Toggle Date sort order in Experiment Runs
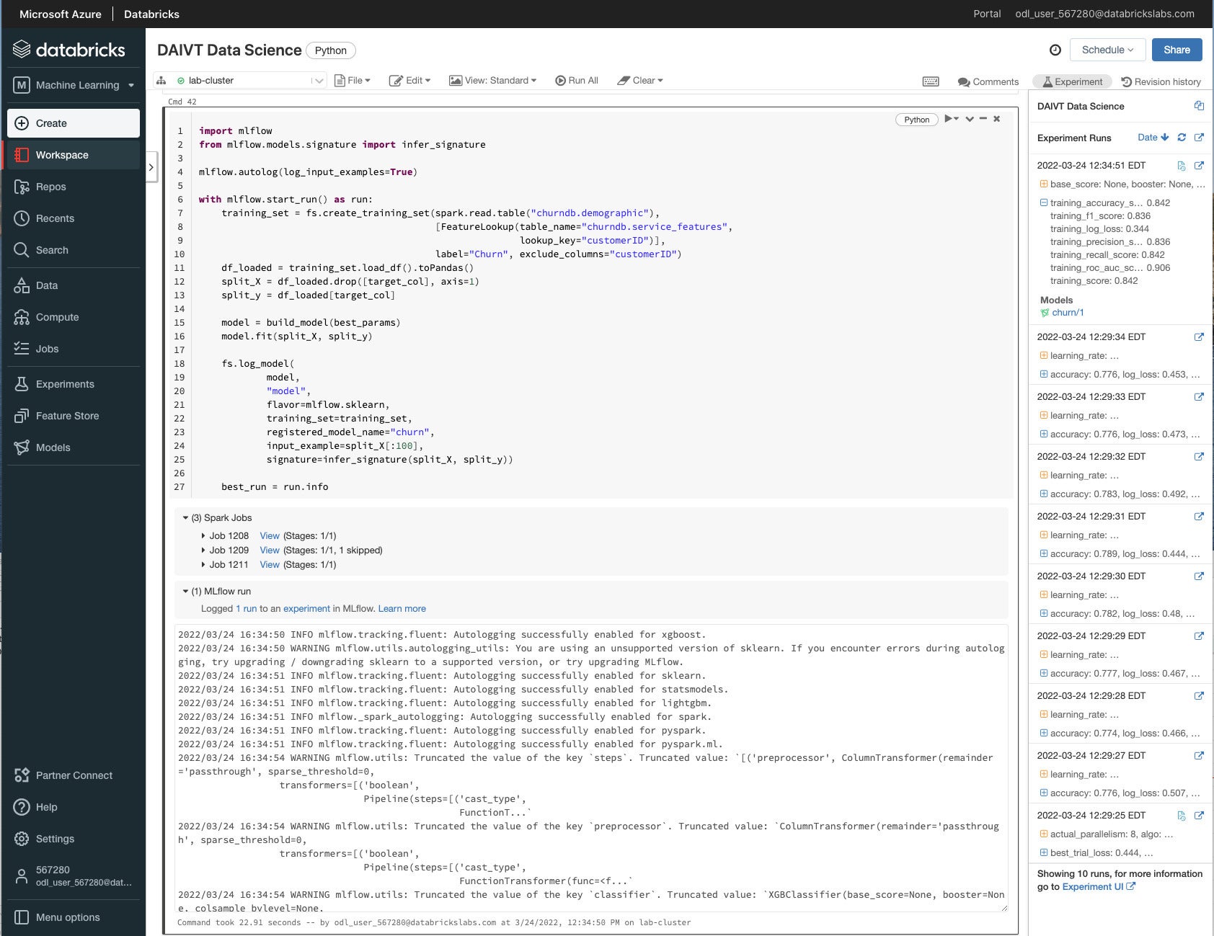1214x936 pixels. tap(1153, 138)
